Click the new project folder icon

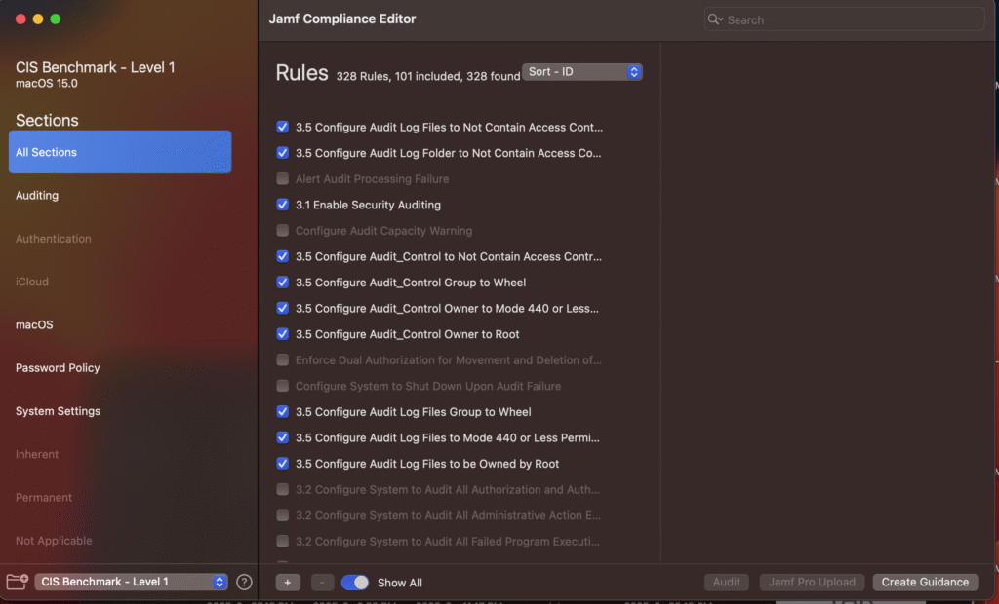point(17,582)
